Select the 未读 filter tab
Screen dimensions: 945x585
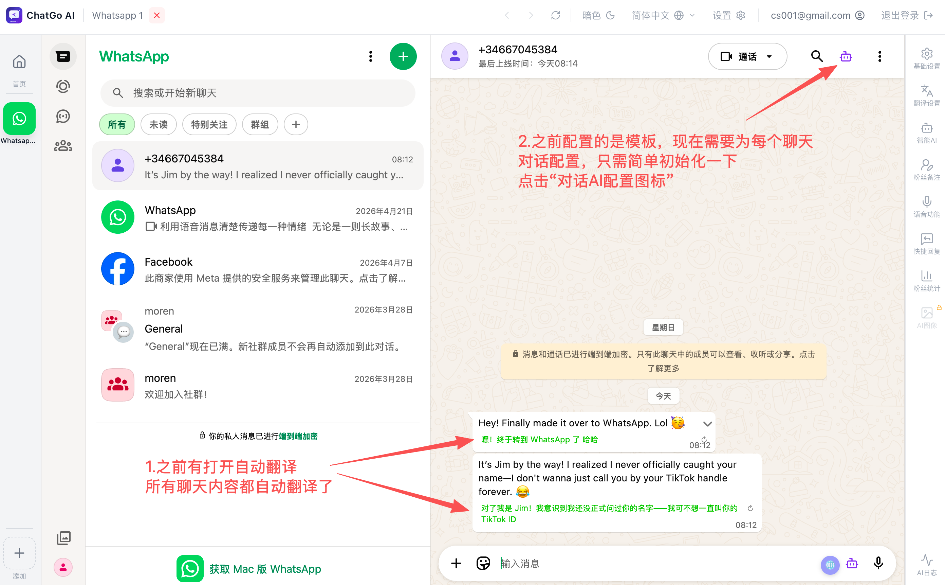[159, 125]
